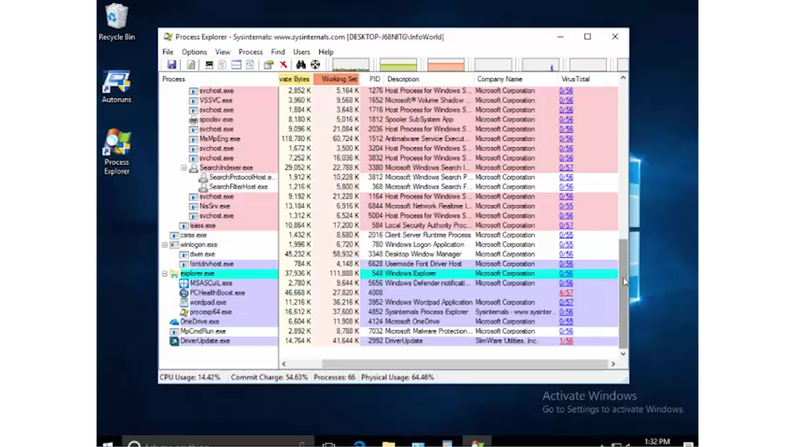Screen dimensions: 795x447
Task: Click the PCHealthBoost.exe process icon
Action: tap(184, 293)
